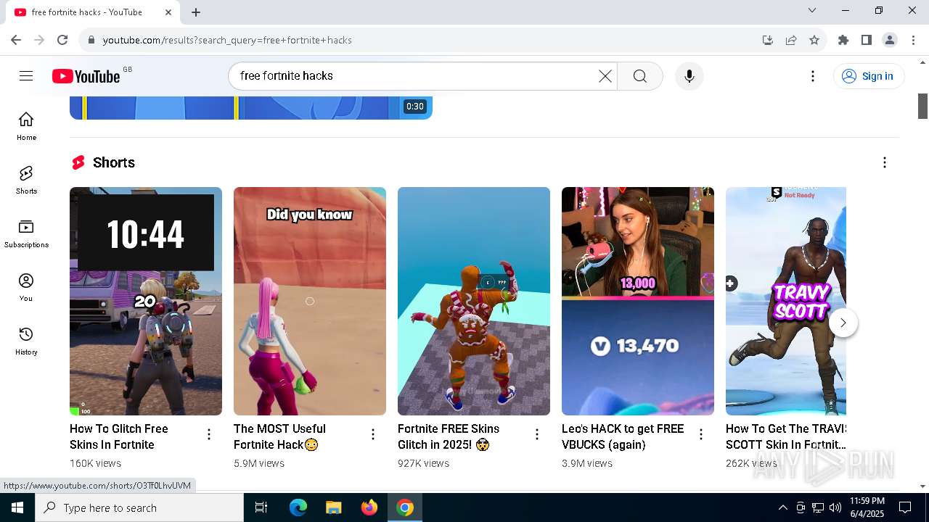Open 'How To Get The TRAVIS SCOTT Skin' title
Viewport: 929px width, 522px height.
[x=786, y=436]
